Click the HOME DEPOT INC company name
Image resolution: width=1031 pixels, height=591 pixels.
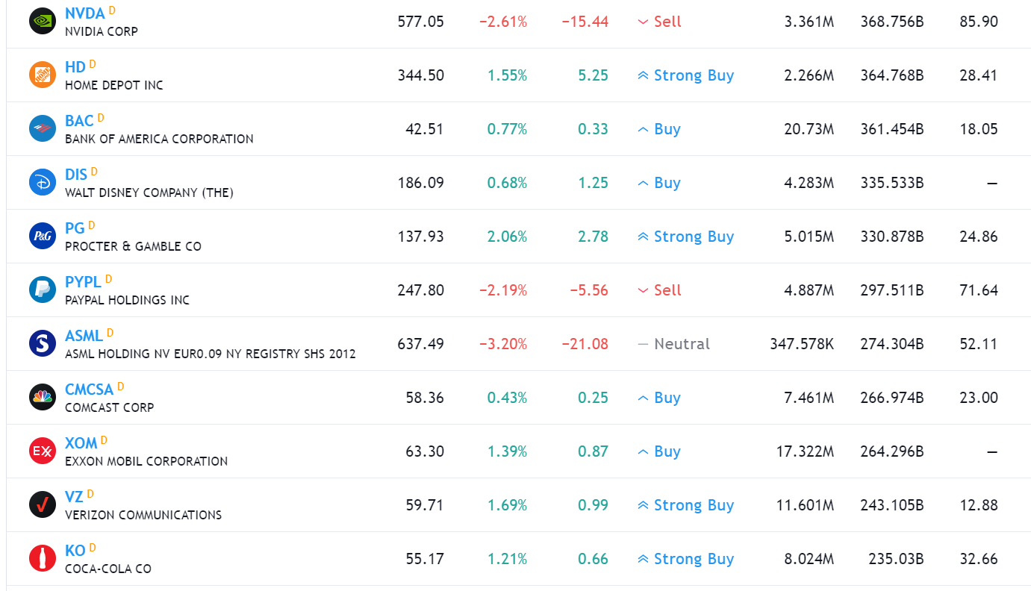click(114, 85)
